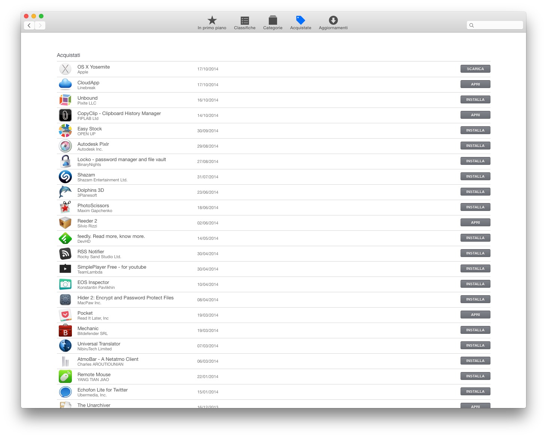The image size is (547, 438).
Task: Click the Reeder 2 box icon
Action: point(65,223)
